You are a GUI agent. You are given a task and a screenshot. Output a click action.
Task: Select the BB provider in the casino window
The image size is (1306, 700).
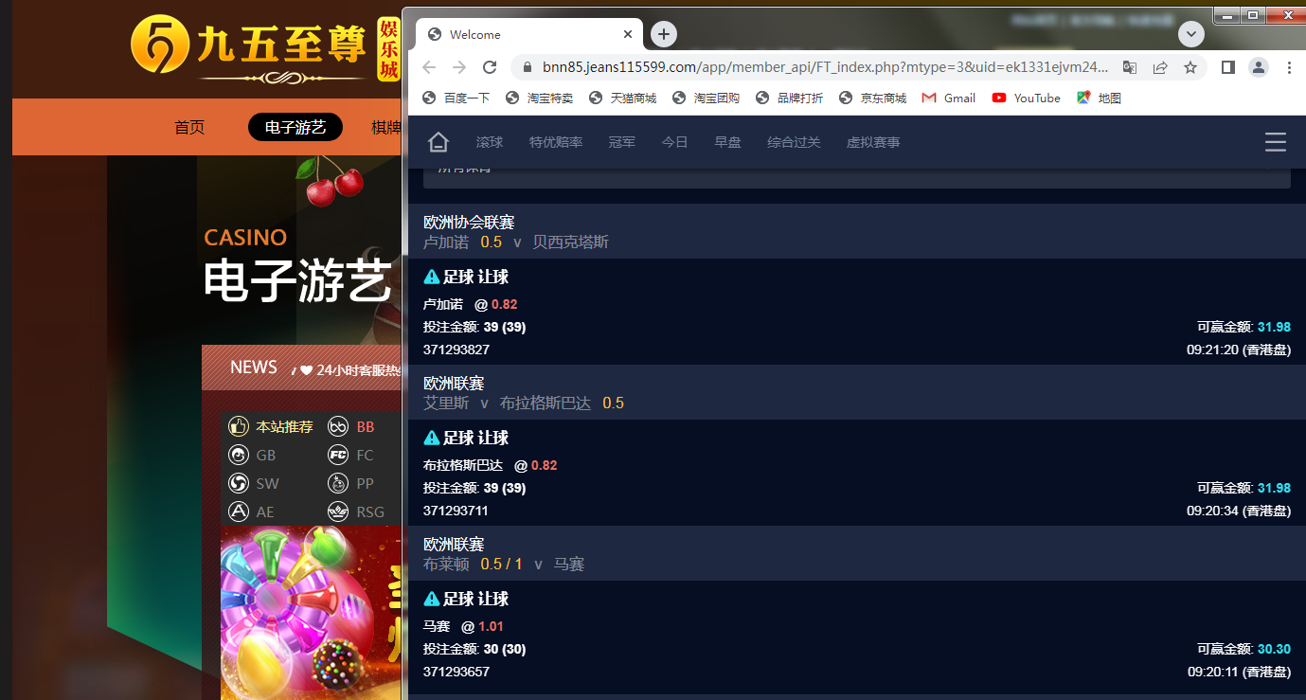351,427
